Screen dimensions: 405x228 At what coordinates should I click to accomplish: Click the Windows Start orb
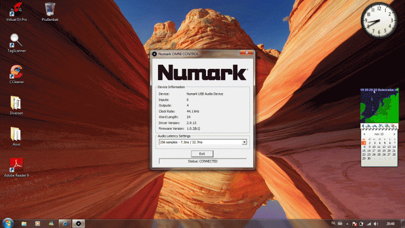pos(8,223)
